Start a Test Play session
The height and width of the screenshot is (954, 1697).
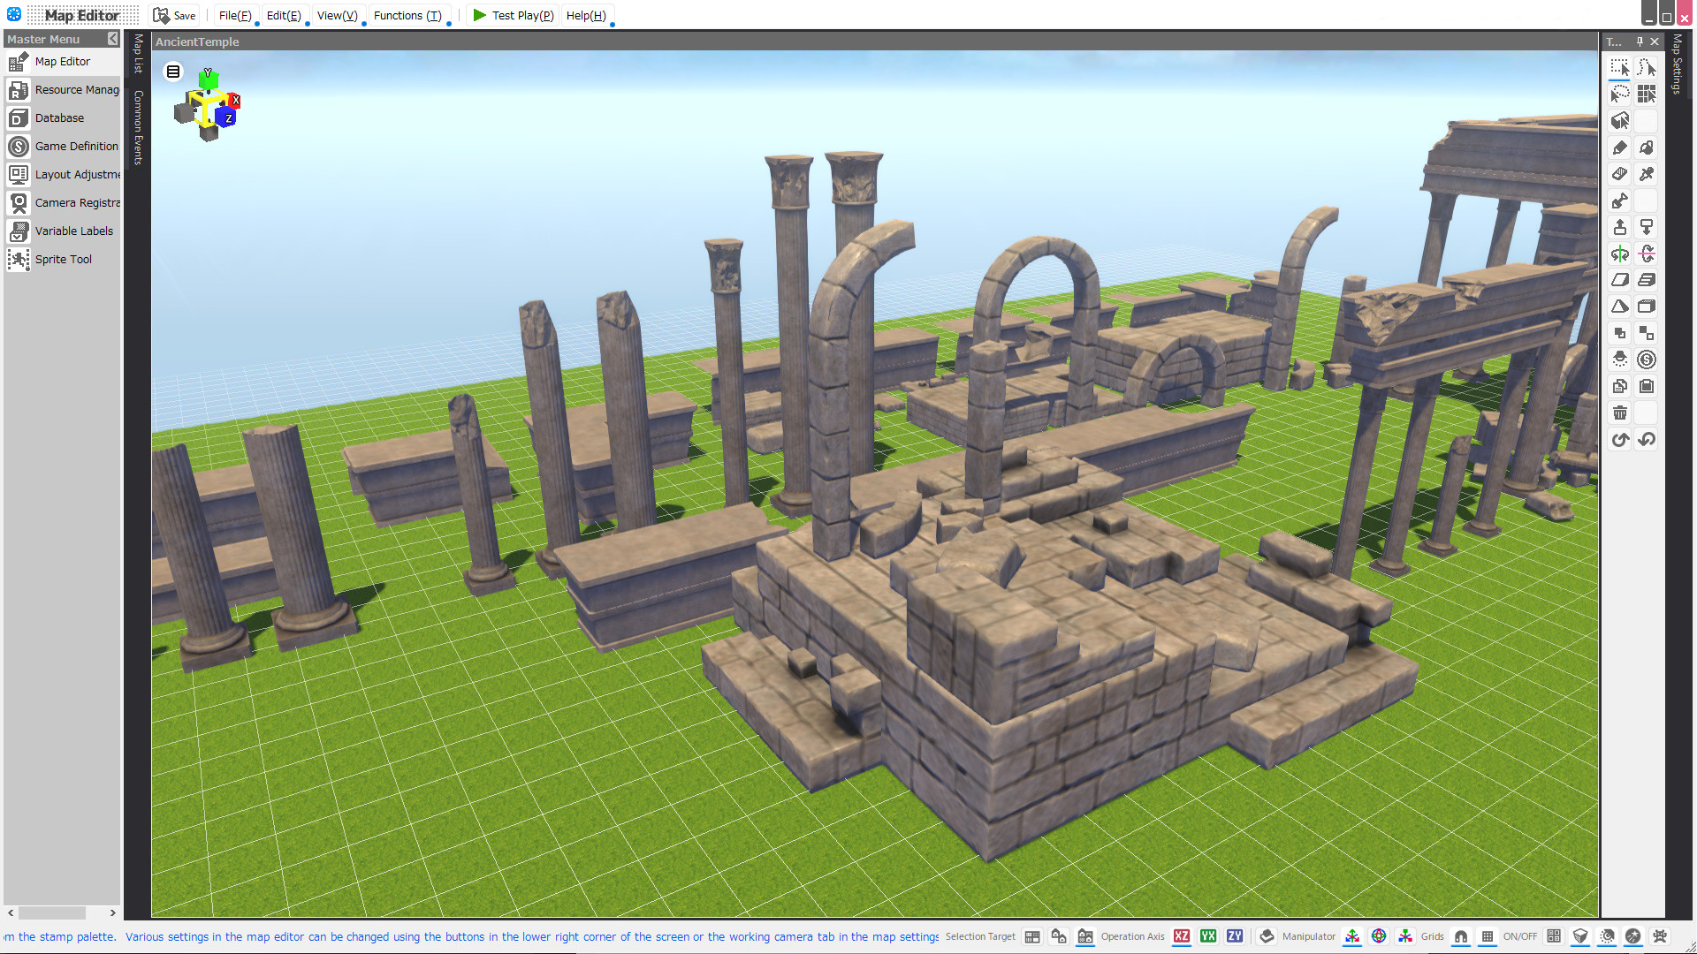coord(513,15)
